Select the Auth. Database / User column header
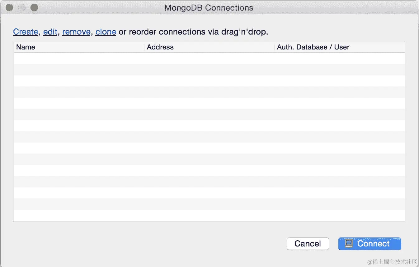Image resolution: width=419 pixels, height=267 pixels. (x=313, y=47)
